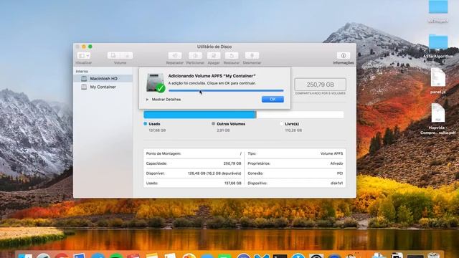The image size is (459, 258).
Task: Click the dialog's hard drive icon with checkmark
Action: pos(156,83)
